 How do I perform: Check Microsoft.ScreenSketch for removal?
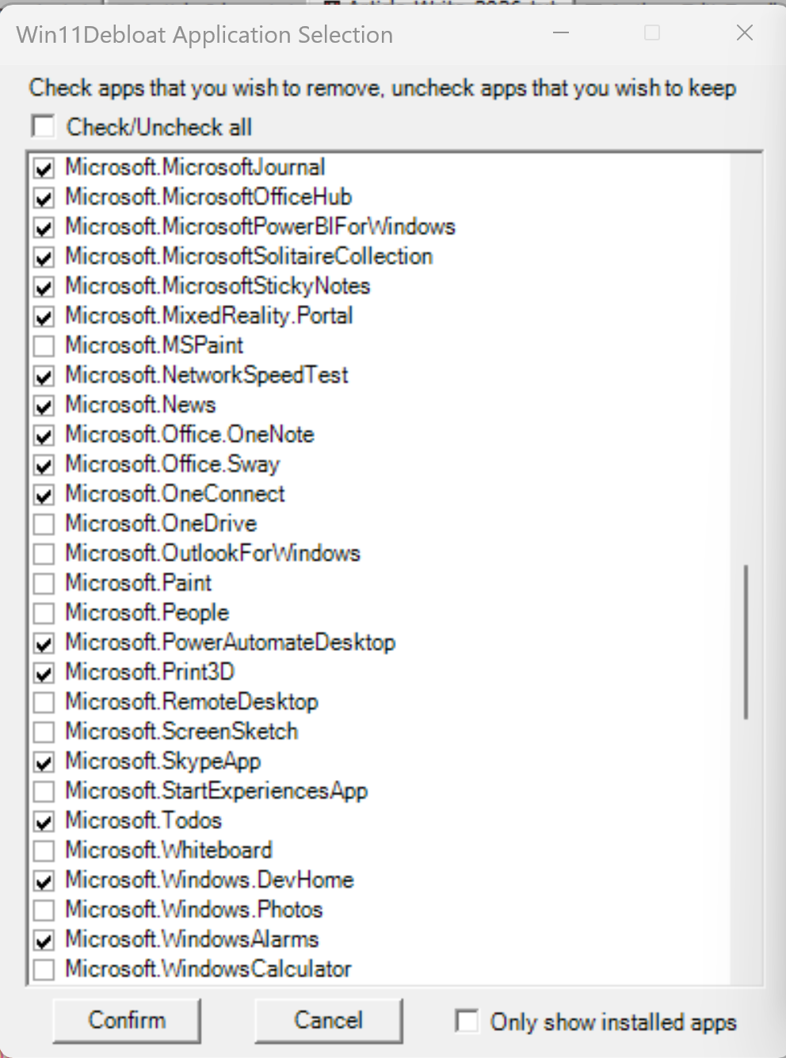pos(44,733)
